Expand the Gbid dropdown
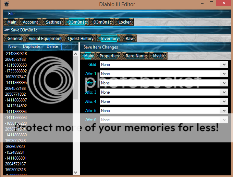 (x=224, y=64)
